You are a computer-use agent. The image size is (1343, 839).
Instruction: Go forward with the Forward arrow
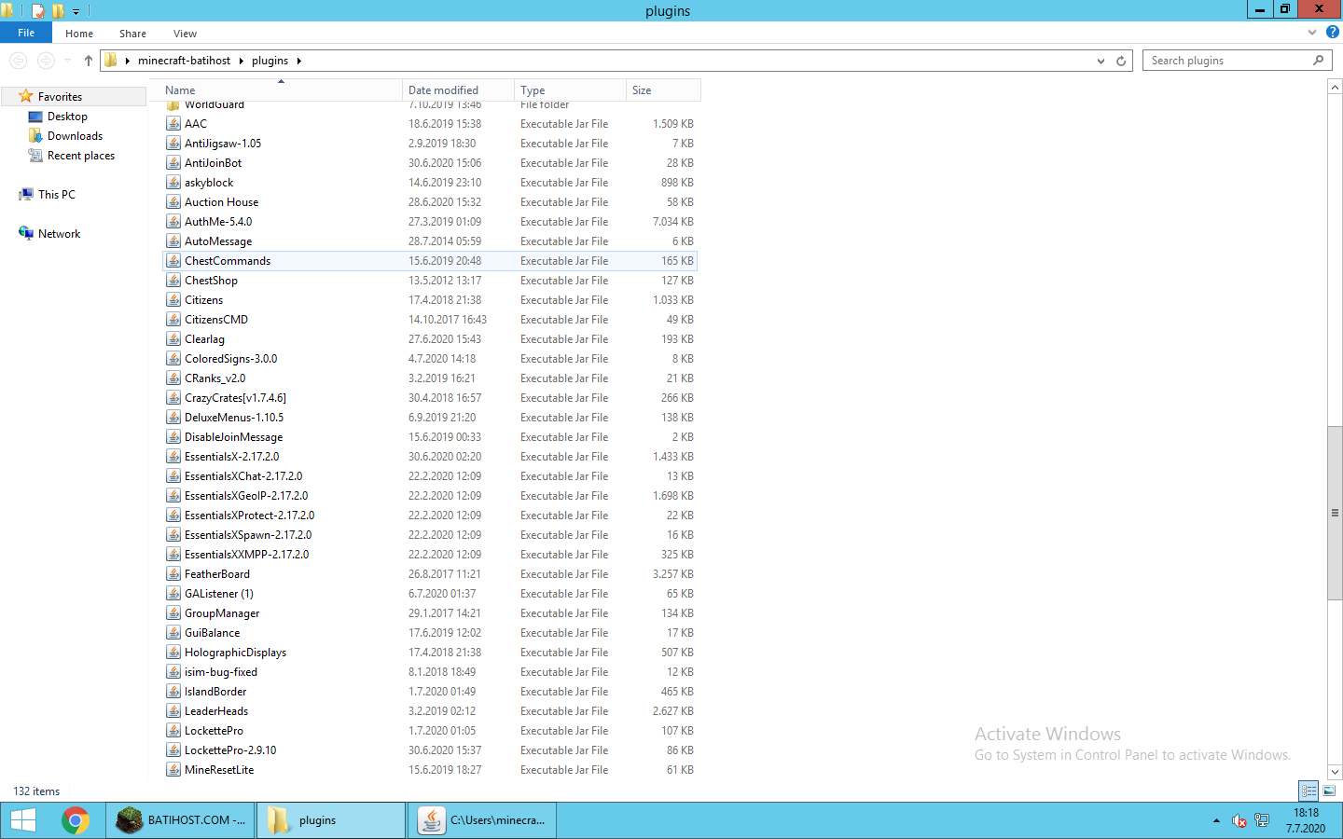point(46,61)
